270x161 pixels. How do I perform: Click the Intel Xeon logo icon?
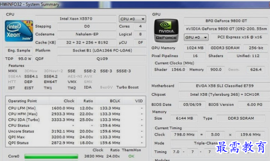pos(19,31)
